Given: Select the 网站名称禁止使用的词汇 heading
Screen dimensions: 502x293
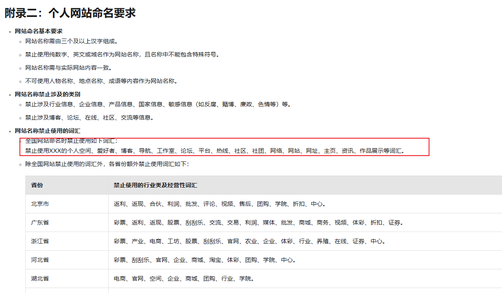Looking at the screenshot, I should coord(48,131).
